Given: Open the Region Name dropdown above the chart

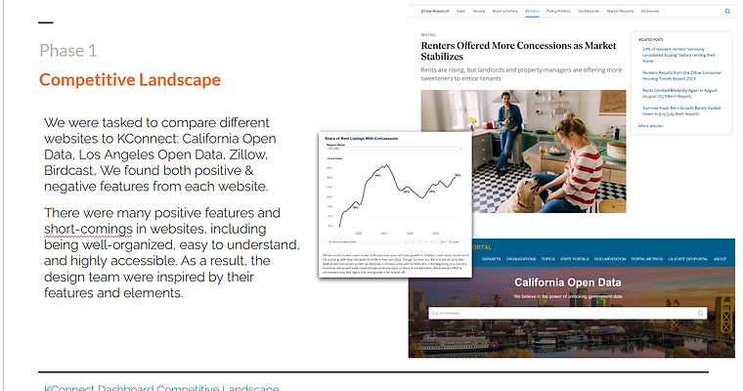Looking at the screenshot, I should [x=394, y=149].
